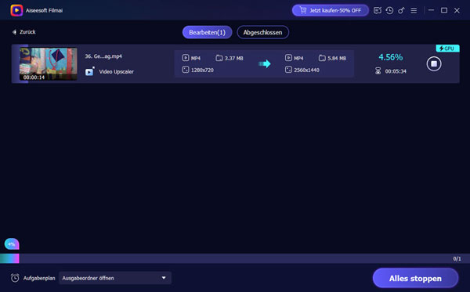Image resolution: width=470 pixels, height=292 pixels.
Task: Open the Ausgabeordner öffnen dropdown
Action: coord(115,278)
